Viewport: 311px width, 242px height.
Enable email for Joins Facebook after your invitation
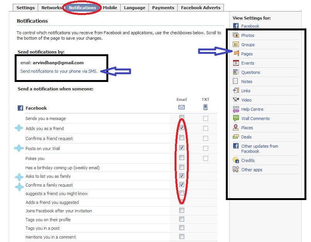[182, 210]
